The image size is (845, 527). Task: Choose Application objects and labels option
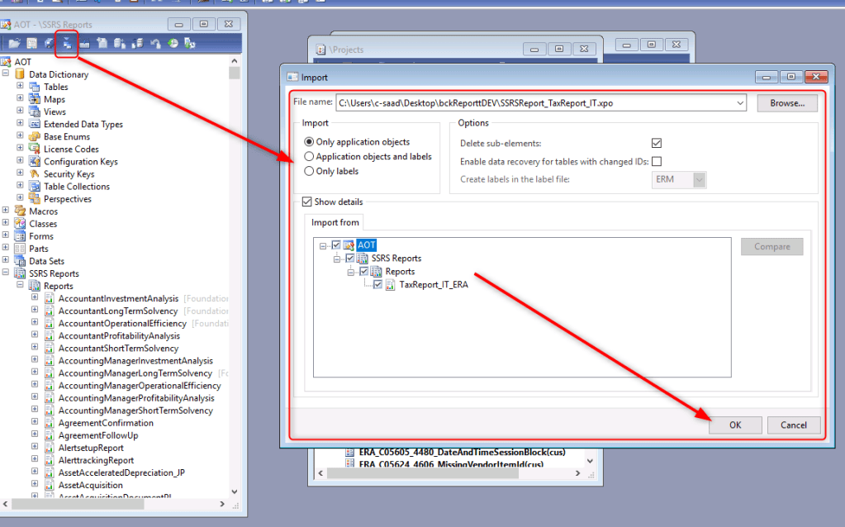(310, 156)
